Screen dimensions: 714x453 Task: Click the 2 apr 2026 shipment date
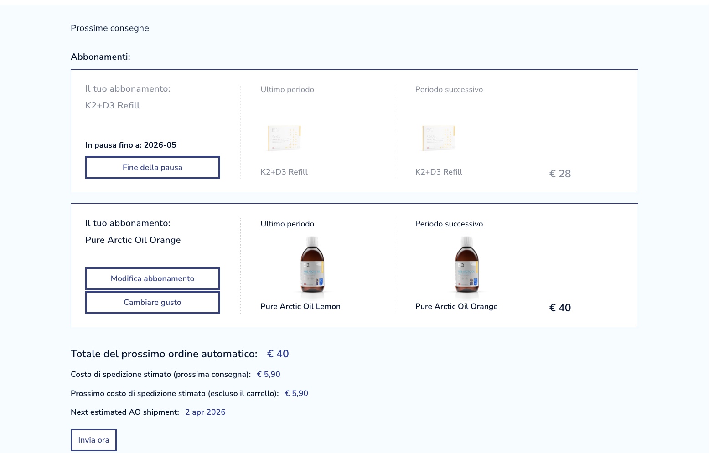pos(205,412)
